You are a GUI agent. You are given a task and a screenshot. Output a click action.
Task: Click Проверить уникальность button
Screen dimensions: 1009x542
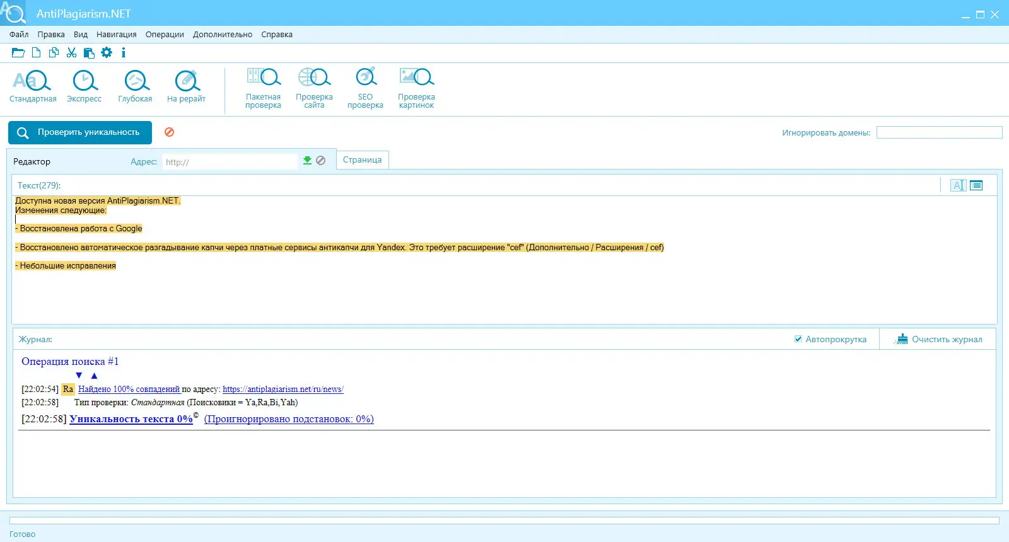point(80,132)
